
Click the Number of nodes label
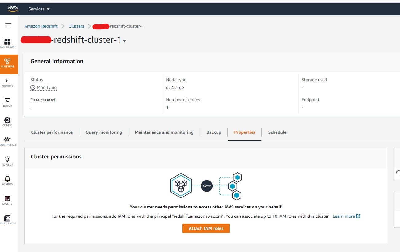183,100
